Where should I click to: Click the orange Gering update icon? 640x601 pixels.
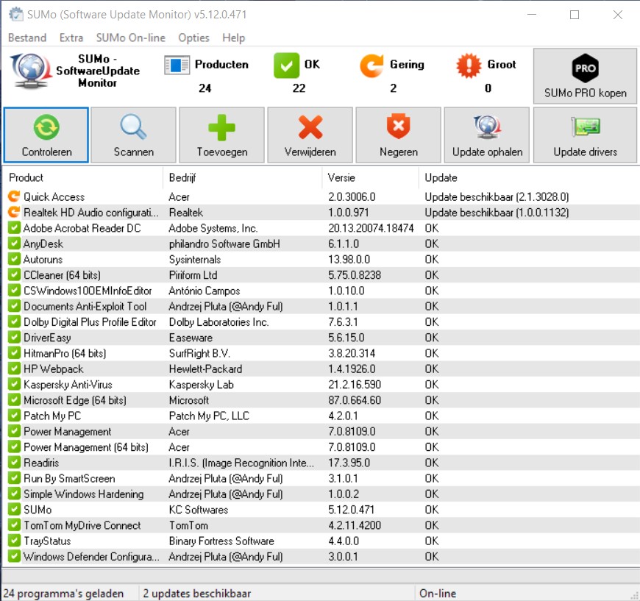(x=371, y=65)
